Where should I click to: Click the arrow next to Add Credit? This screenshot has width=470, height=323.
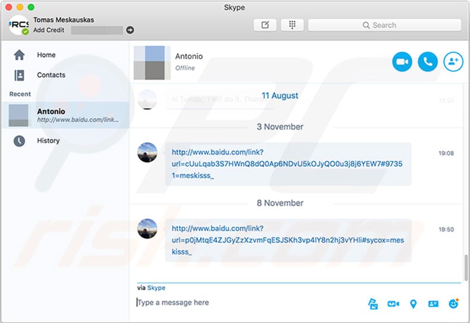[x=130, y=30]
